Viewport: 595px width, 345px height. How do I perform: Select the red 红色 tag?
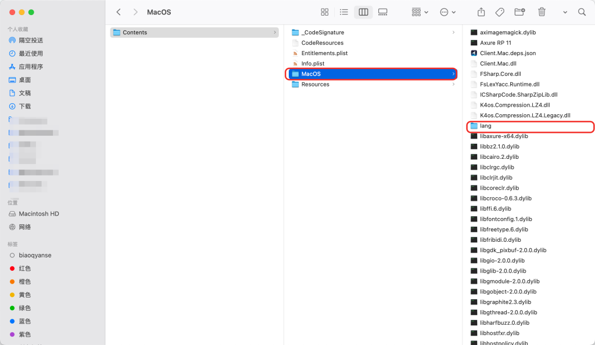coord(24,268)
